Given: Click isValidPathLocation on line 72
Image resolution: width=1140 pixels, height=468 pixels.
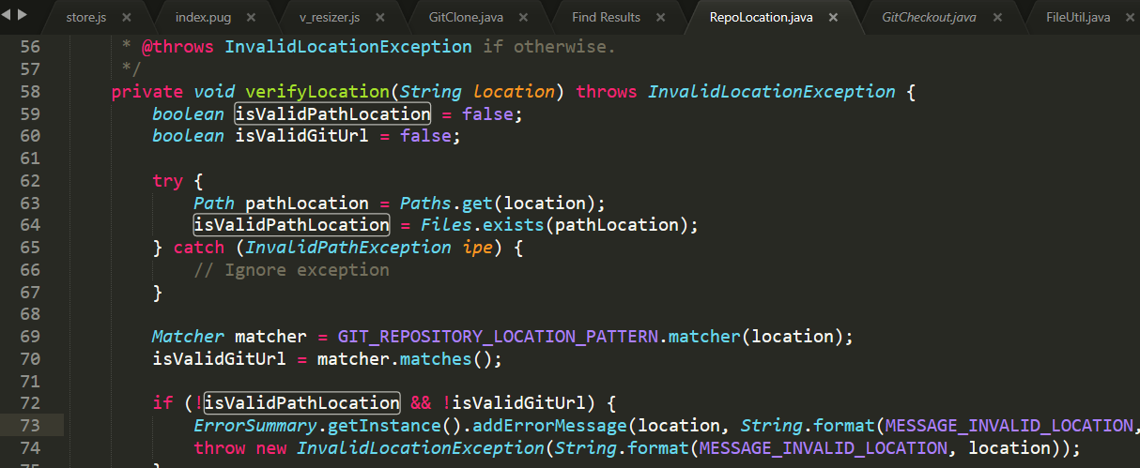Looking at the screenshot, I should tap(301, 403).
